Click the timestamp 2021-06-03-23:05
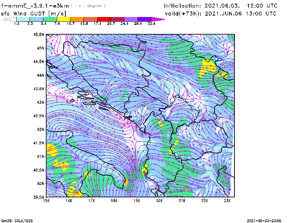This screenshot has height=223, width=289. click(264, 221)
